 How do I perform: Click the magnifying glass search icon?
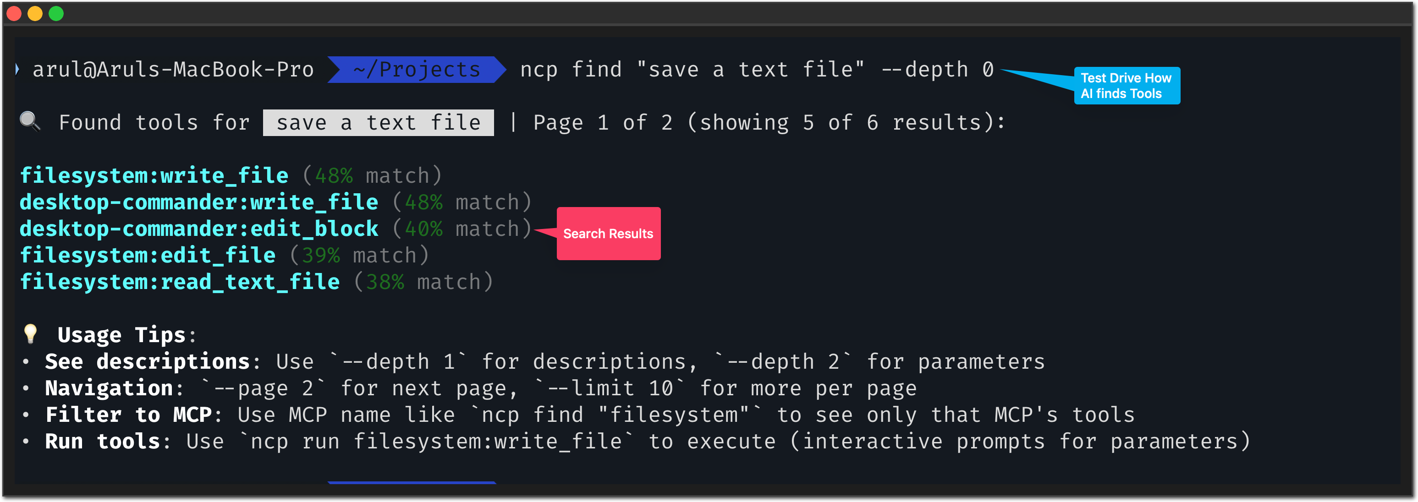coord(30,121)
